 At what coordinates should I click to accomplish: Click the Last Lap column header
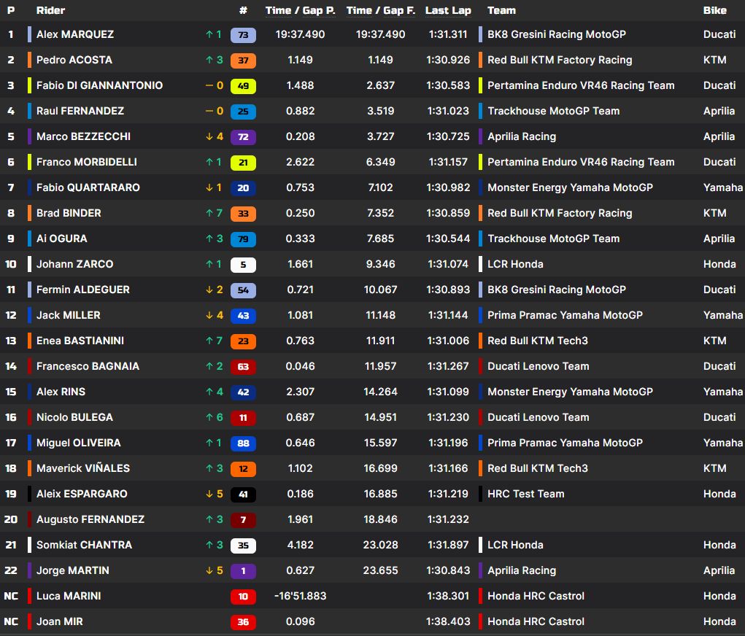(x=448, y=10)
